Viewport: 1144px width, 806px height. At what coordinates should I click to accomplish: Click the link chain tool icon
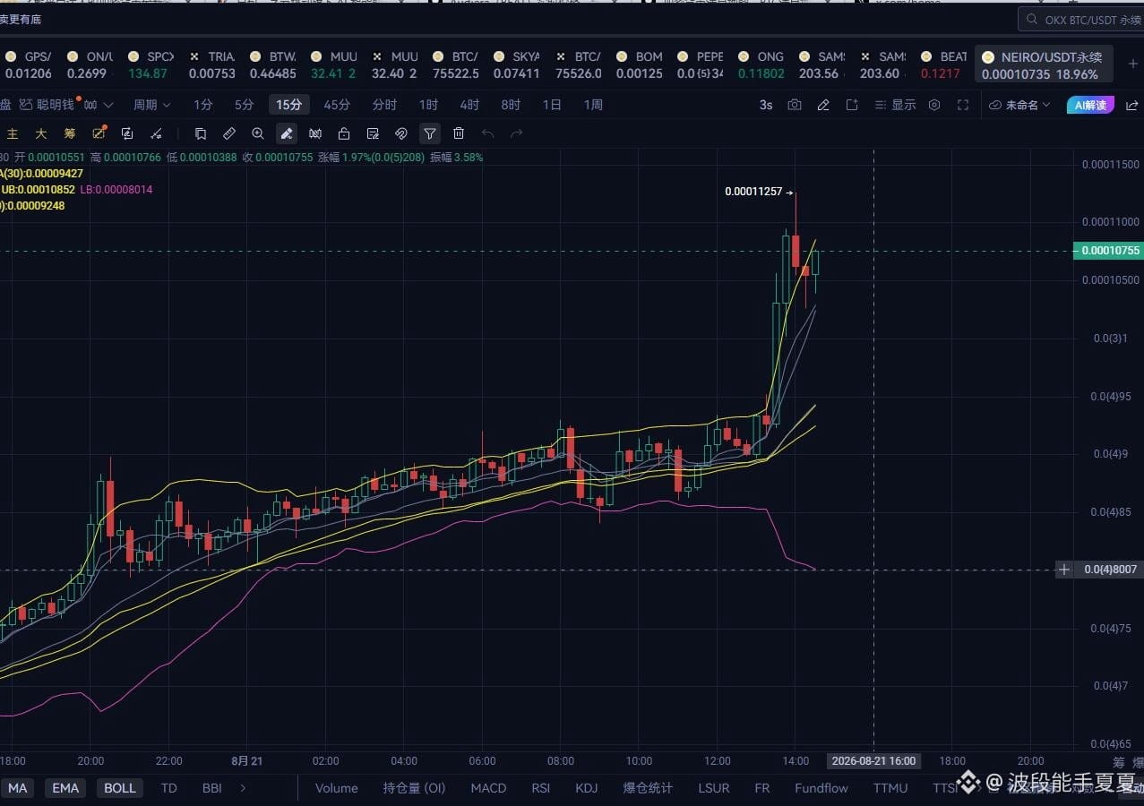[401, 133]
